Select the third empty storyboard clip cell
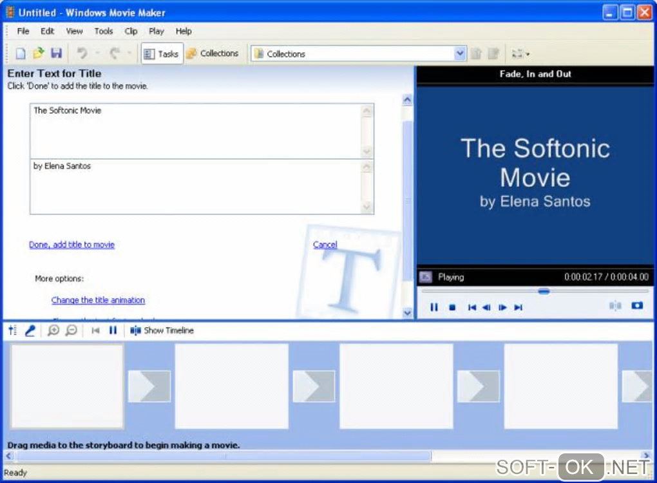Image resolution: width=657 pixels, height=483 pixels. (396, 386)
